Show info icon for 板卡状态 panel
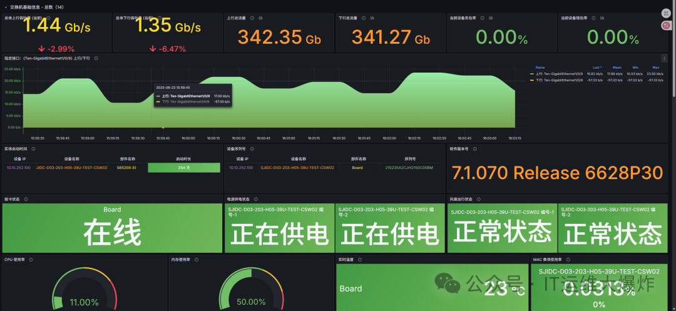This screenshot has width=676, height=311. click(x=26, y=200)
